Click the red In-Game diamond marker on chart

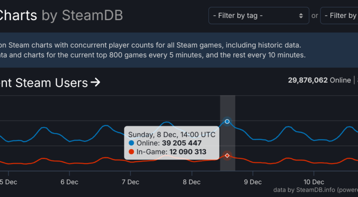(227, 156)
